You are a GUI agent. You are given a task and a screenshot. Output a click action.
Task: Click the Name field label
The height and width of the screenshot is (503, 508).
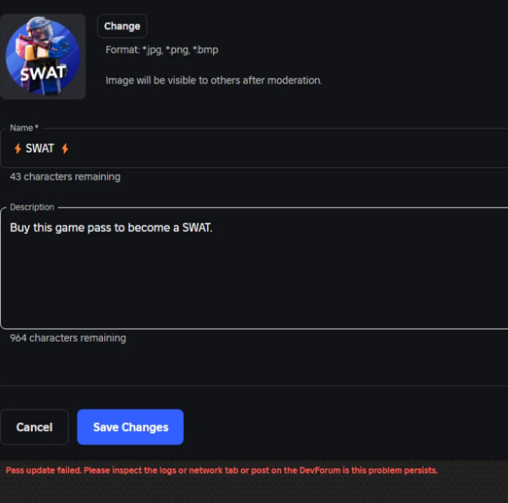click(24, 128)
